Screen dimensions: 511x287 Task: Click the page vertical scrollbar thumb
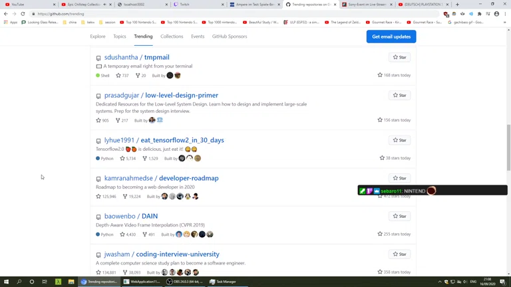tap(508, 147)
